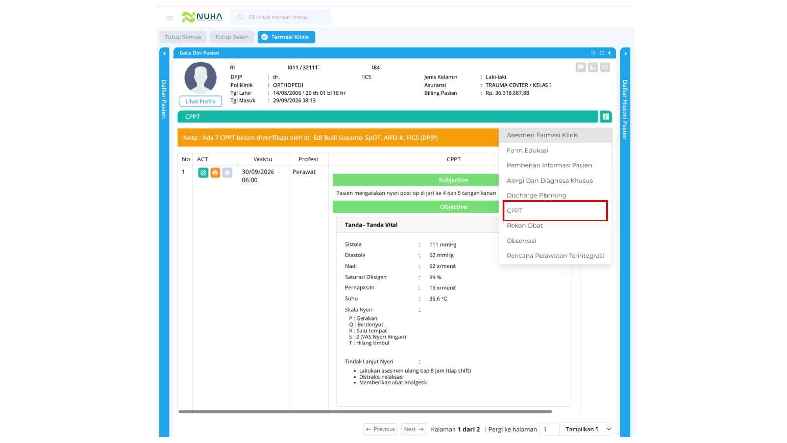Click the orange CPPT verification note banner

(338, 138)
